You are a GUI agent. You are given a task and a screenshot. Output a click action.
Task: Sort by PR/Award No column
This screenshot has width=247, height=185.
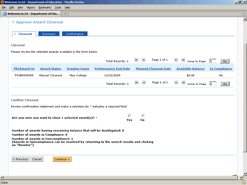pos(24,69)
